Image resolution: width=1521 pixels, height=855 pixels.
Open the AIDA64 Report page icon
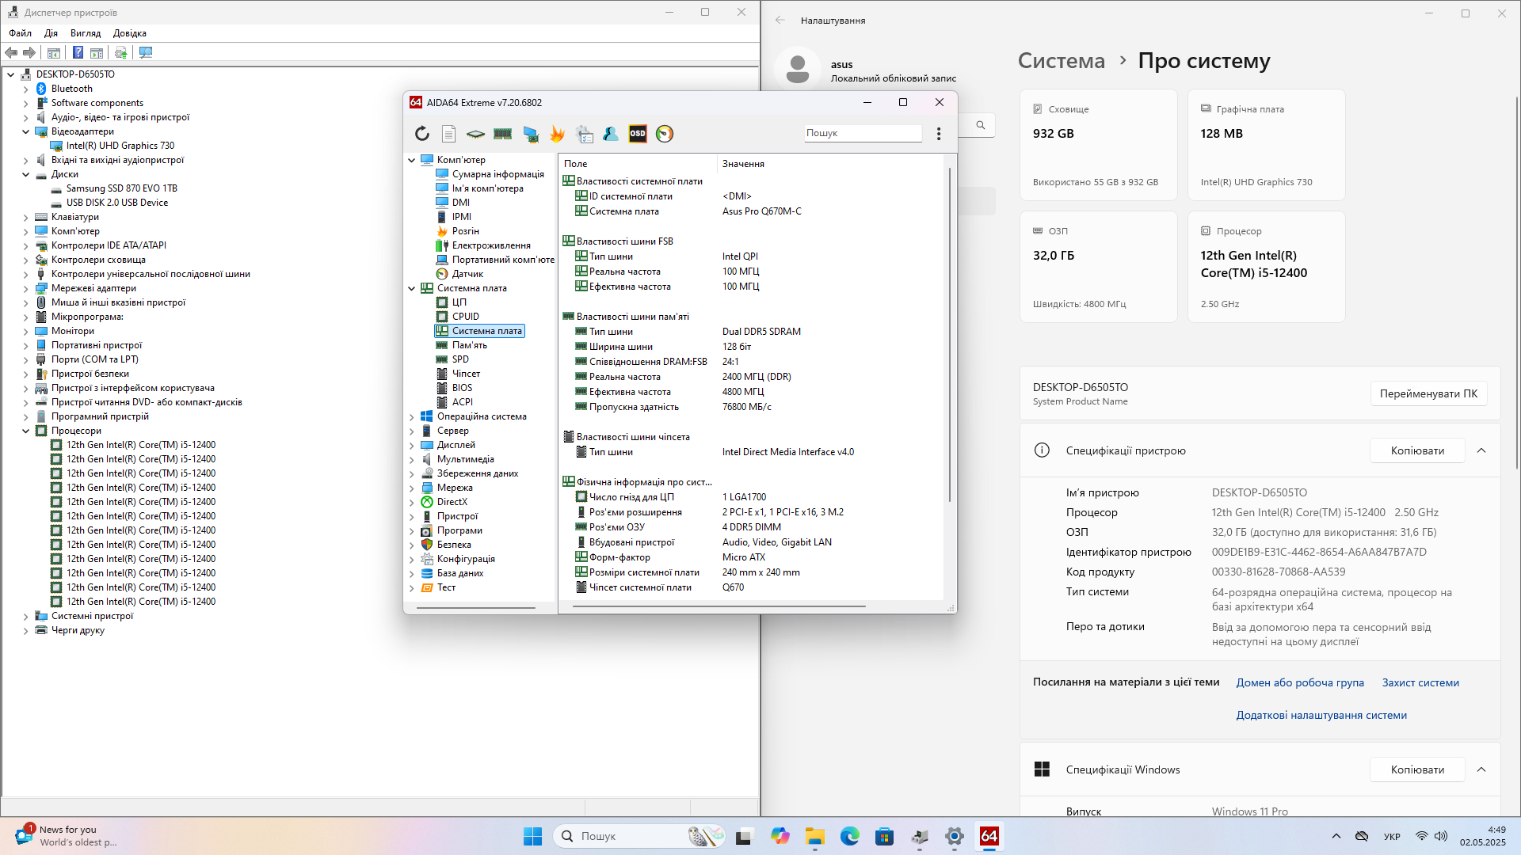[448, 134]
